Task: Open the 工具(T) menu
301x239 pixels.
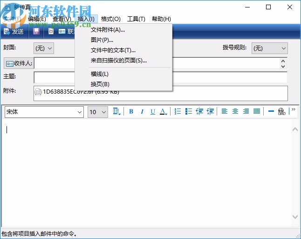Action: pyautogui.click(x=137, y=19)
